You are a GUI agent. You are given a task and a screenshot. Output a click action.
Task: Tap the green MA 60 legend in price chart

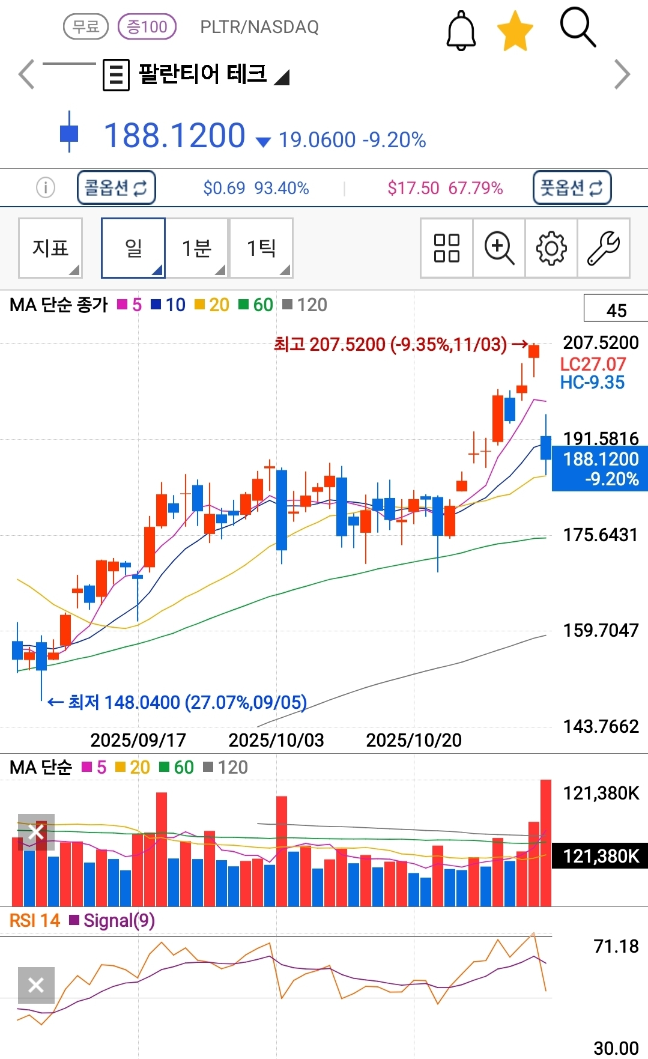point(256,305)
